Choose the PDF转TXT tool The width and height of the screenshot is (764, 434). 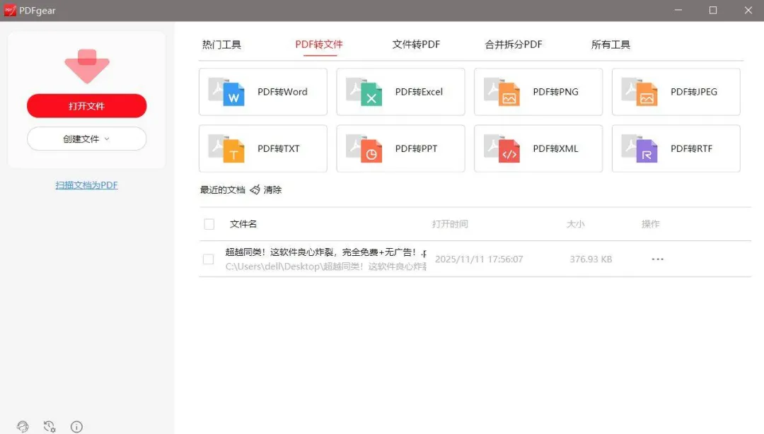(x=262, y=148)
